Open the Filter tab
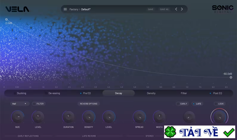Viewport: 237px width, 140px height. point(184,93)
